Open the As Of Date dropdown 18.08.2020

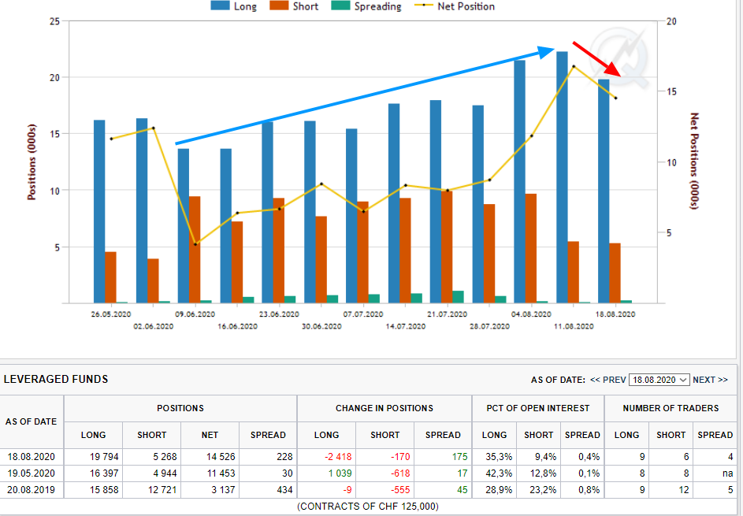click(x=659, y=380)
